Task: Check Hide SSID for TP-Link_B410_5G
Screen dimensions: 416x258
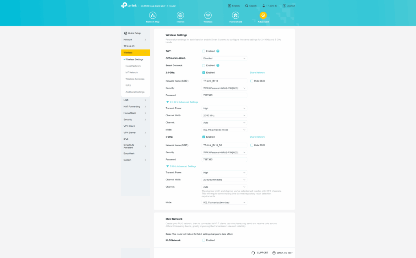Action: pyautogui.click(x=251, y=145)
